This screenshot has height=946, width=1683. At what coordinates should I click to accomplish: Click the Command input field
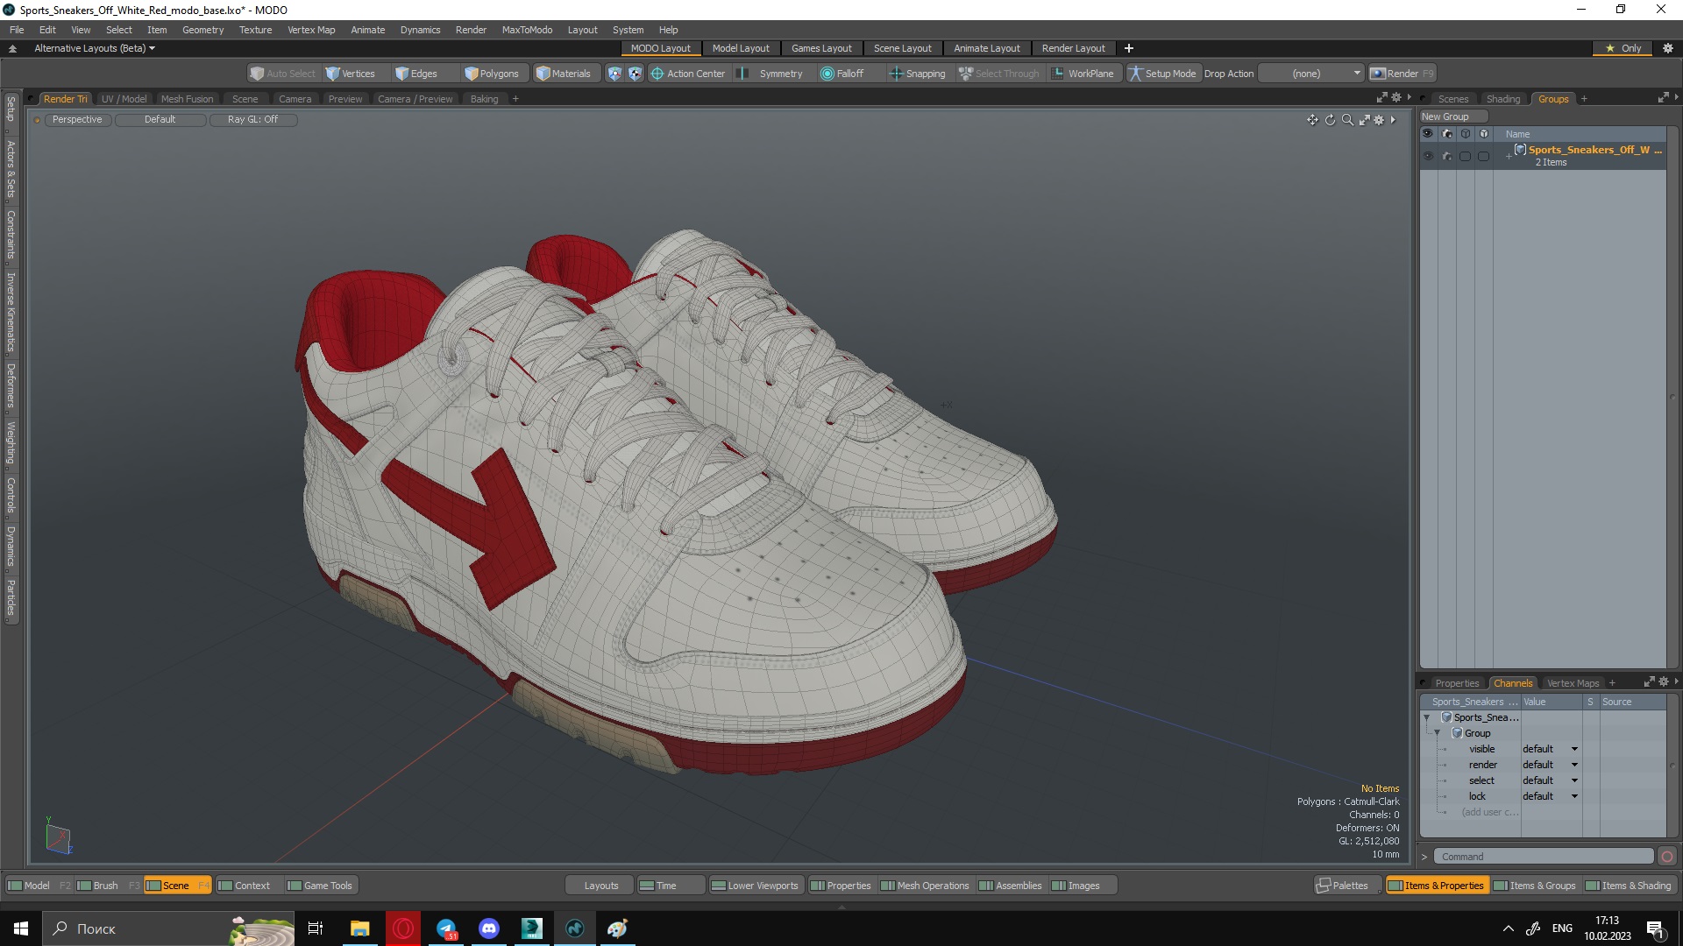pyautogui.click(x=1543, y=857)
